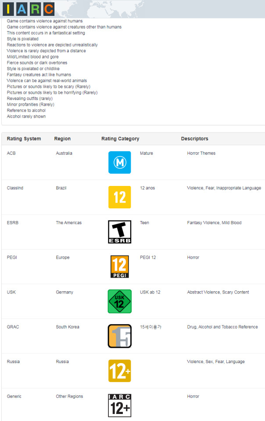Click the Australia region cell
The image size is (265, 421).
click(64, 153)
